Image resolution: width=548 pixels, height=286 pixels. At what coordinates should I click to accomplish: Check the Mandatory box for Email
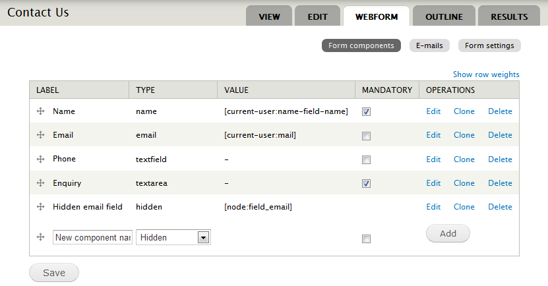[366, 136]
